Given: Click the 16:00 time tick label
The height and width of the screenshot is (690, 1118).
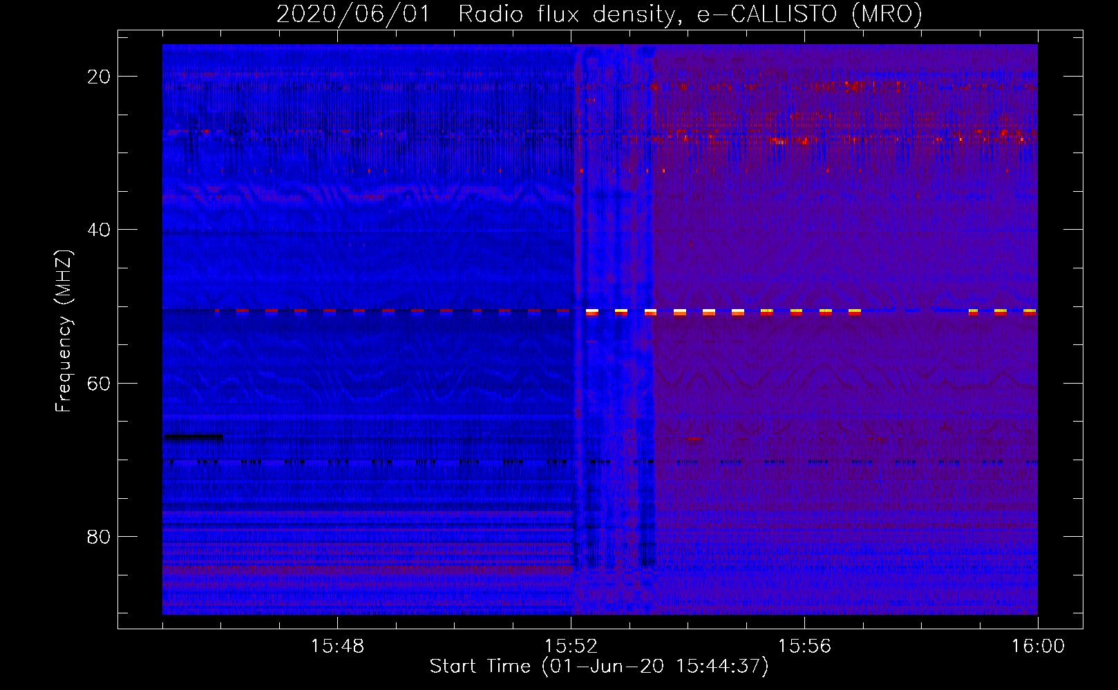Looking at the screenshot, I should pos(1038,647).
